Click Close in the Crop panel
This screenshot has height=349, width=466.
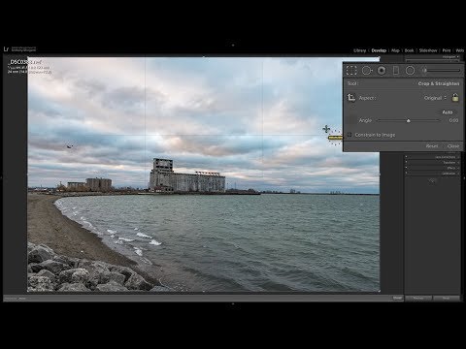point(453,146)
